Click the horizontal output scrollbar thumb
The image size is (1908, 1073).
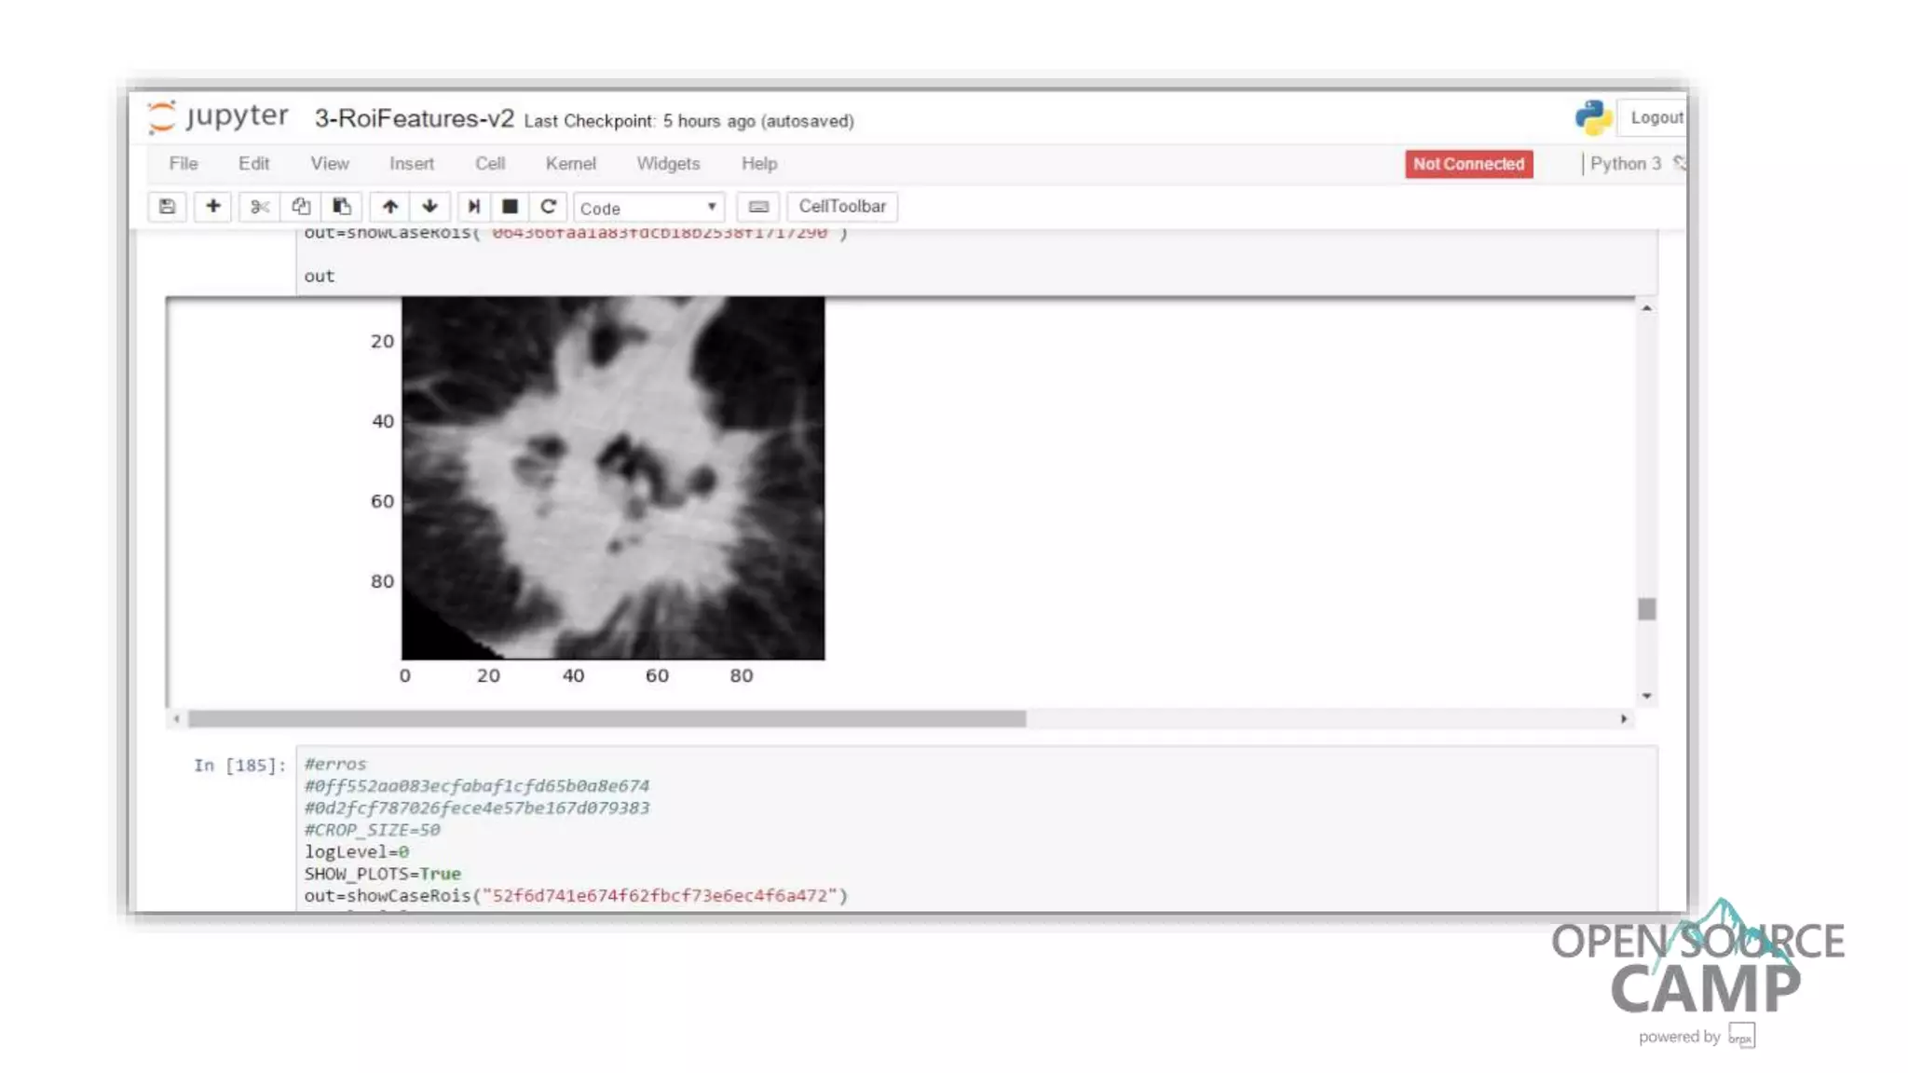606,719
